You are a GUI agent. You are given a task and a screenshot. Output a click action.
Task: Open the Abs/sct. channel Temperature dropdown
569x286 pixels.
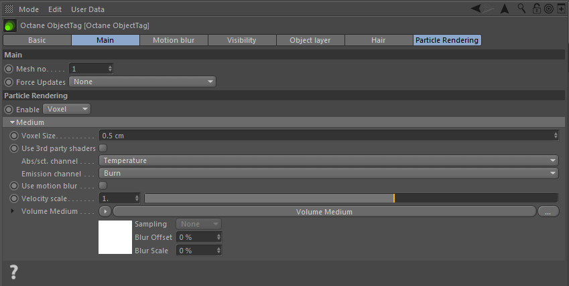point(328,160)
